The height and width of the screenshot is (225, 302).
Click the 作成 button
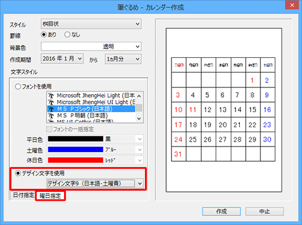tap(222, 212)
